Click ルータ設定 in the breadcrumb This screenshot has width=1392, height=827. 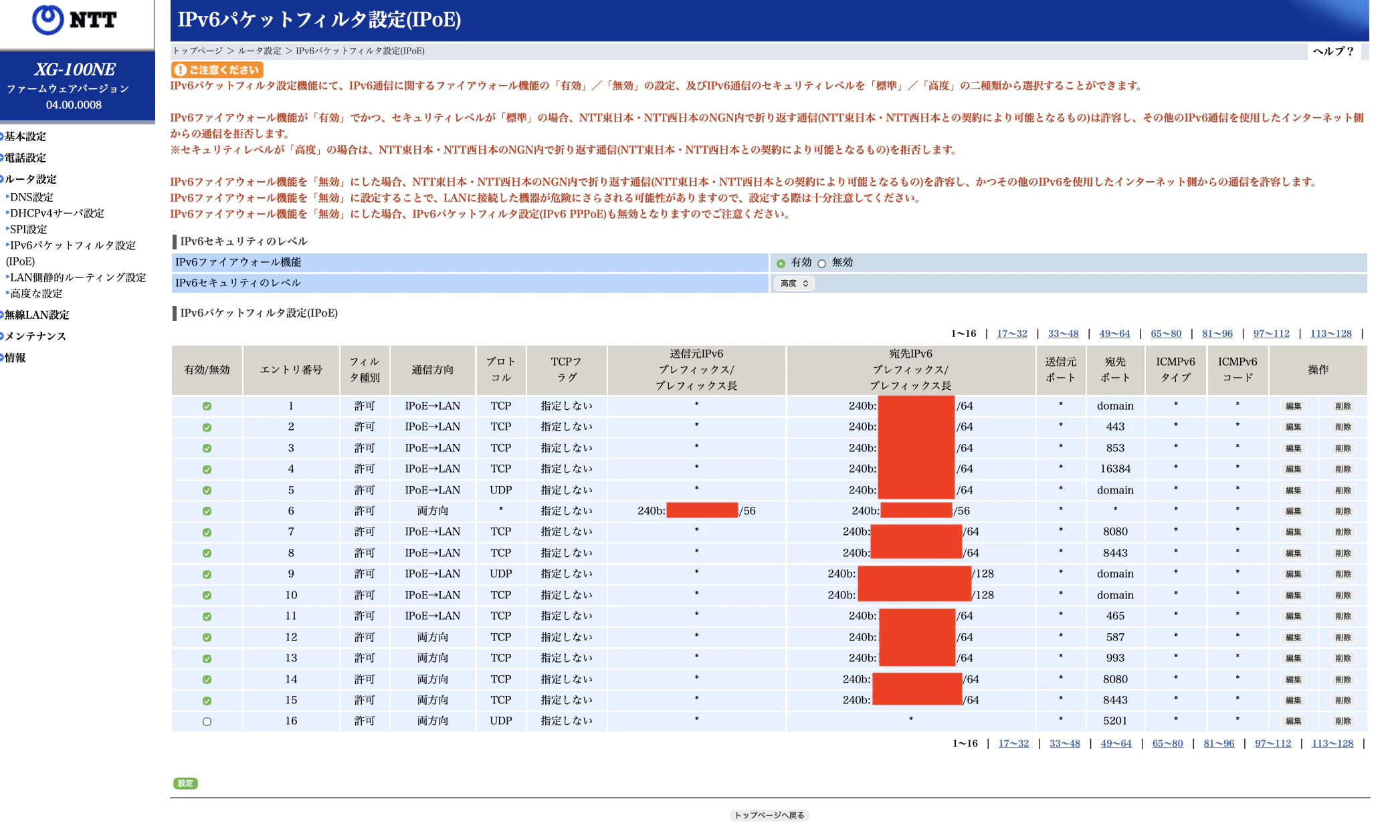click(260, 51)
